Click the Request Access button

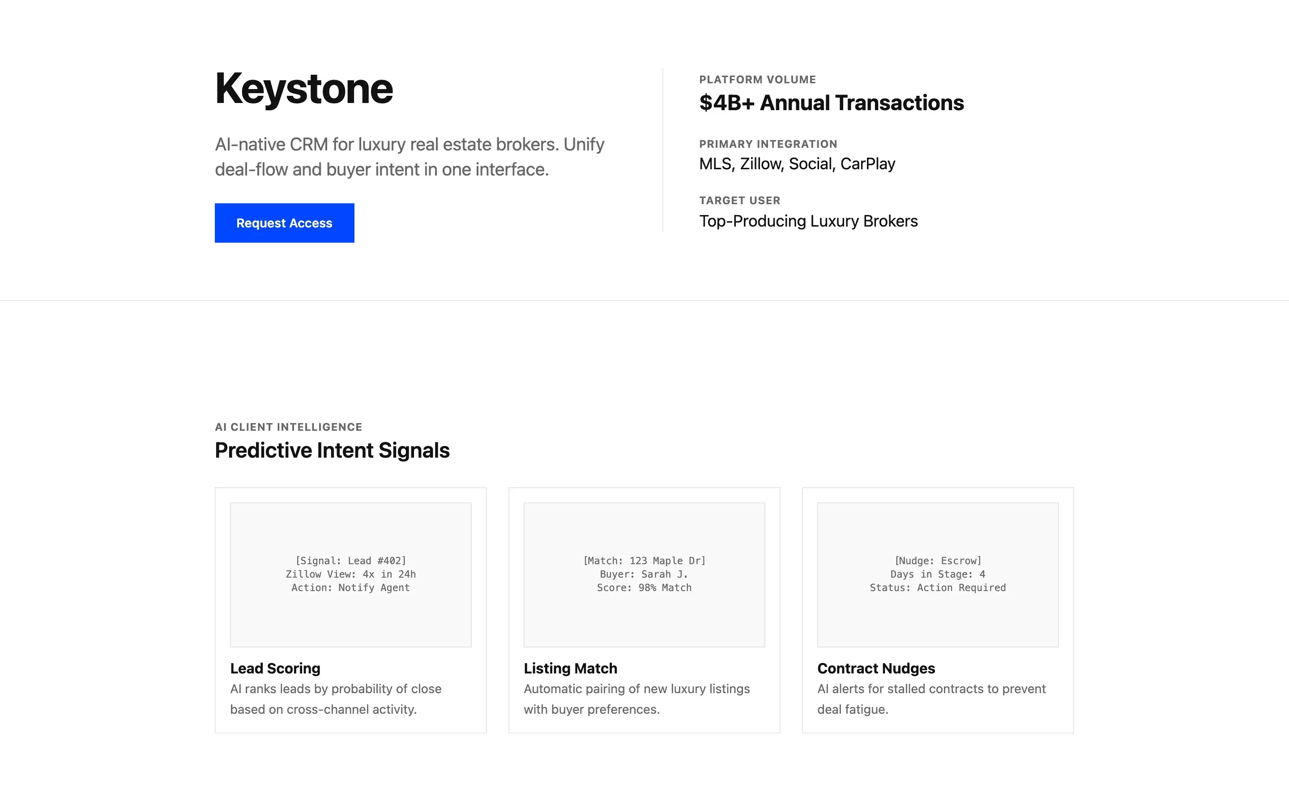(x=284, y=223)
